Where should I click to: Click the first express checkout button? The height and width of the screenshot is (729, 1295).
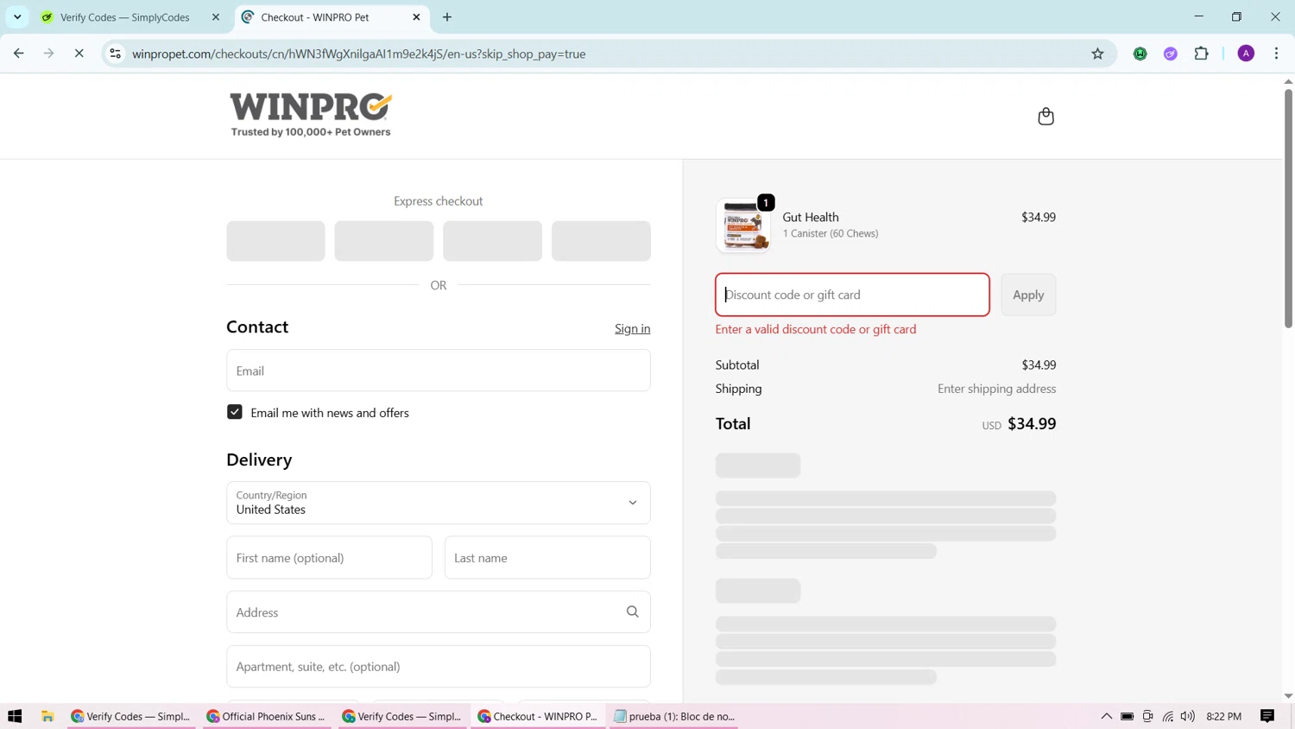click(x=275, y=241)
